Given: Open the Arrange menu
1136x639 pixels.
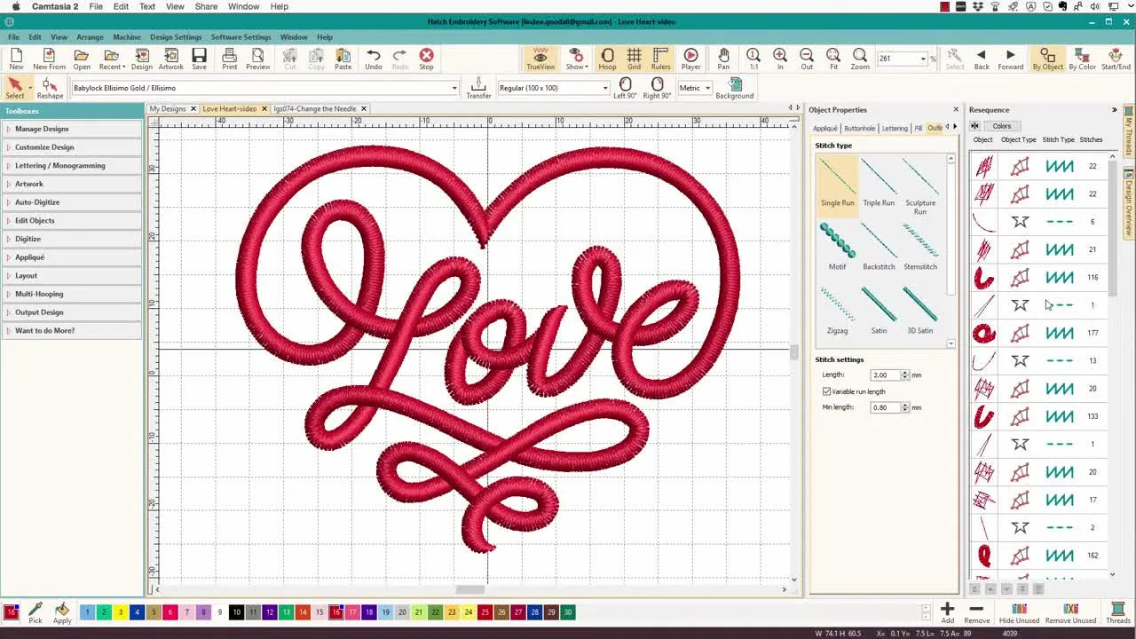Looking at the screenshot, I should pos(90,37).
